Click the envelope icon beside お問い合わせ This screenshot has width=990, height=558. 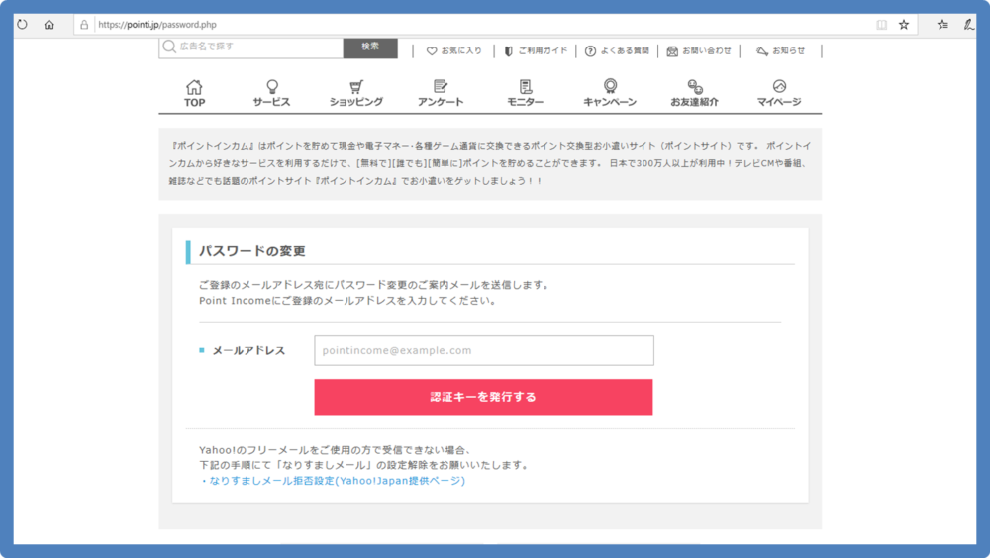(x=672, y=51)
